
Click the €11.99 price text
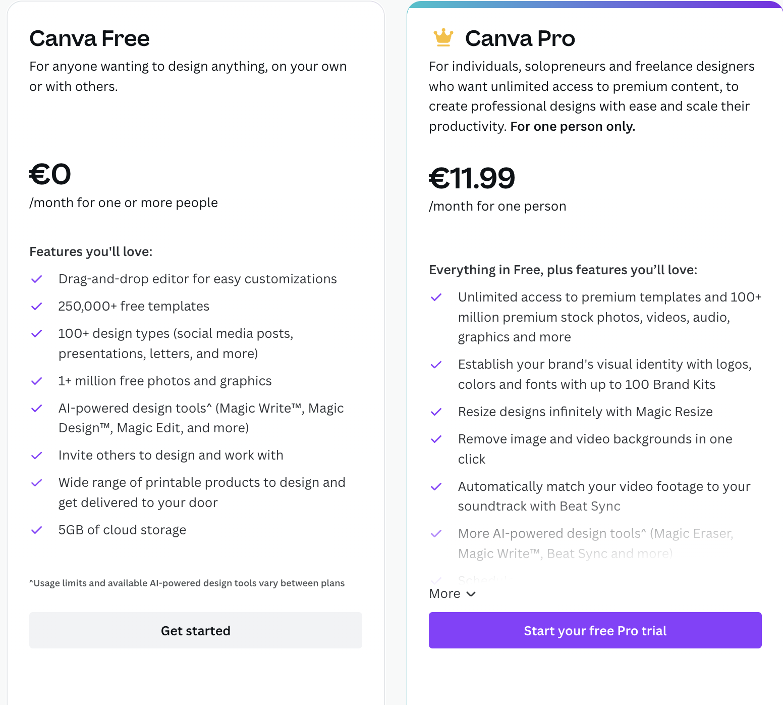(472, 178)
